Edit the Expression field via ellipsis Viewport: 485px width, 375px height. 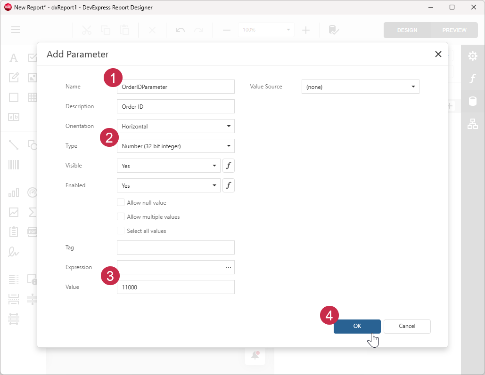(x=228, y=267)
